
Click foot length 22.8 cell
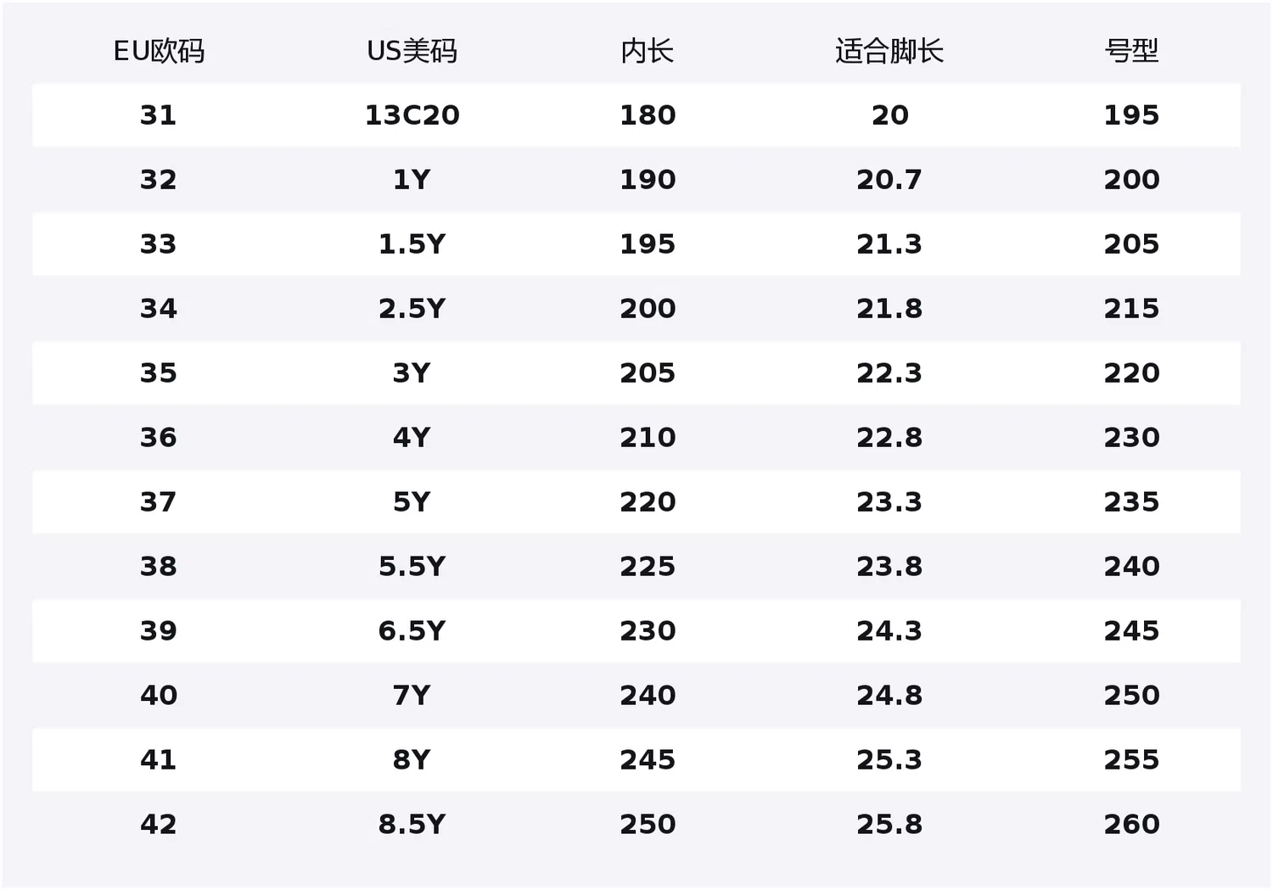point(889,437)
